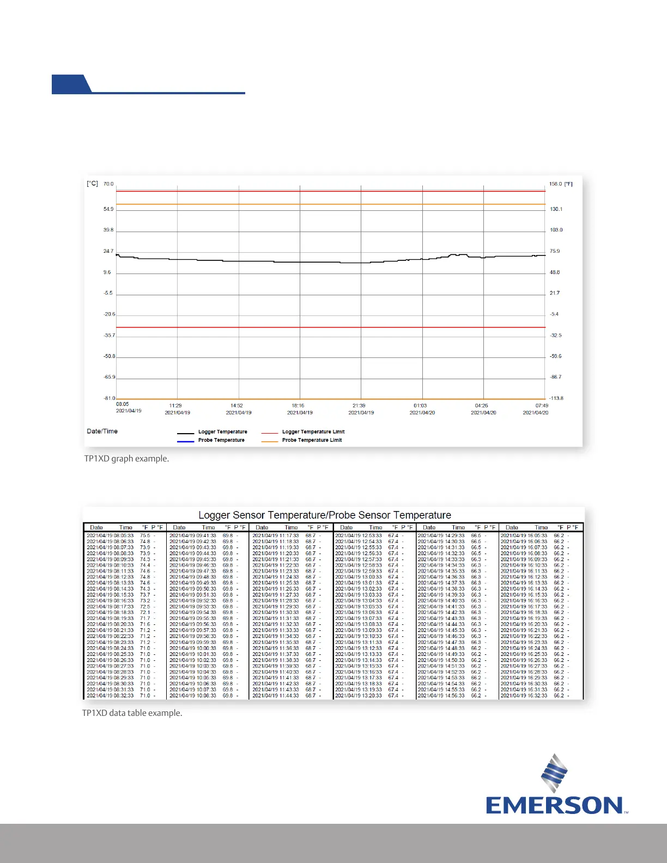Click the Logger Sensor Temperature/Probe Sensor Temperature title
This screenshot has width=667, height=863.
[325, 515]
